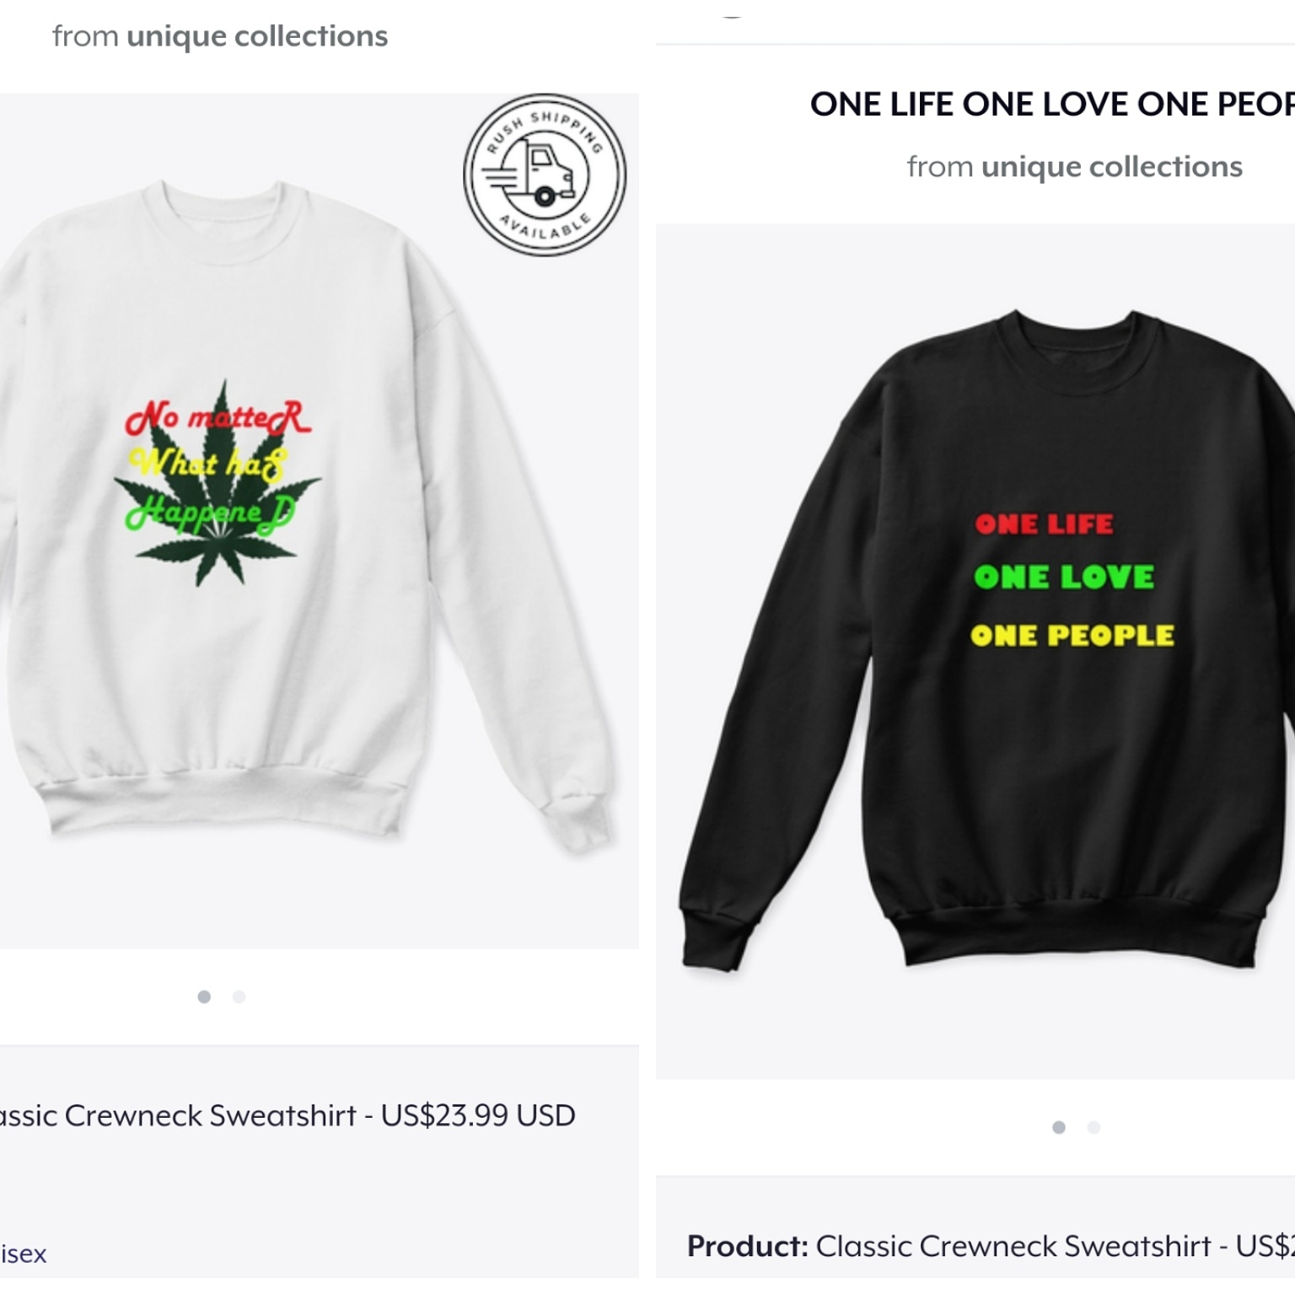This screenshot has height=1295, width=1295.
Task: Click the green HappeneD script text
Action: click(x=211, y=513)
